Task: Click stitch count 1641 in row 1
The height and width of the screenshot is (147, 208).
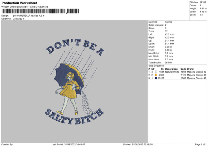Action: (x=162, y=72)
